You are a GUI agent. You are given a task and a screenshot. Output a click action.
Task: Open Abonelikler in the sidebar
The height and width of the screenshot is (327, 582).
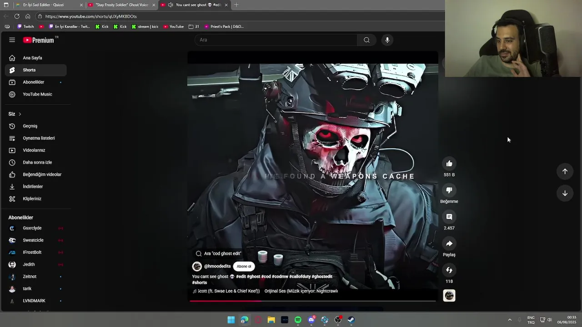coord(36,82)
